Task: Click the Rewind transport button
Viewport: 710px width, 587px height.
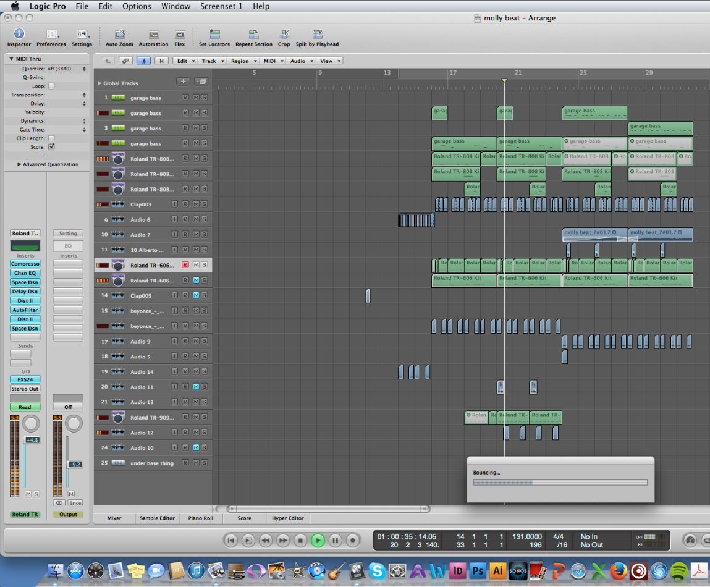Action: 266,540
